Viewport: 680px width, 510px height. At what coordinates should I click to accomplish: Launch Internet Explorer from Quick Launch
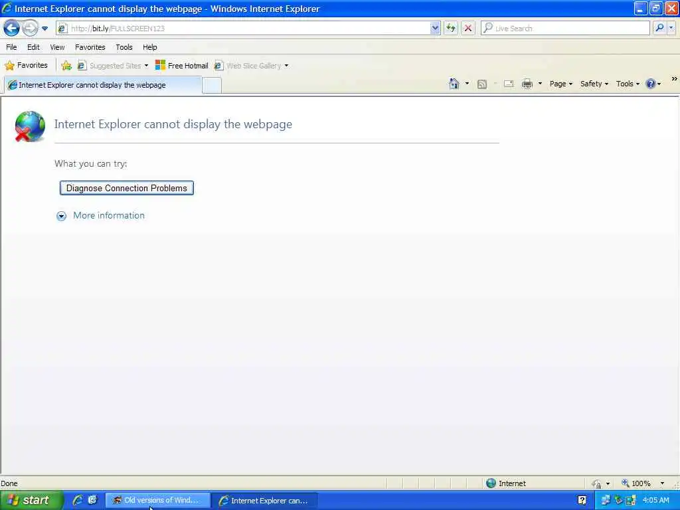click(78, 500)
